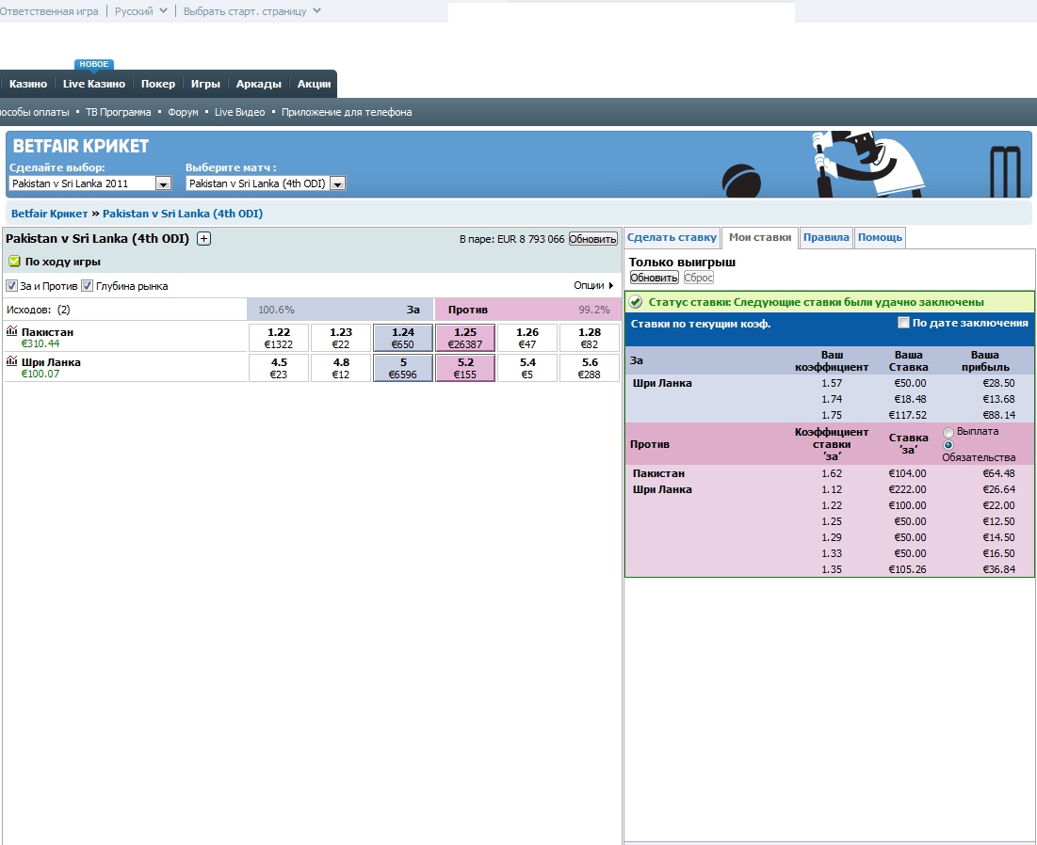Go to the Игры menu item
1037x845 pixels.
205,84
